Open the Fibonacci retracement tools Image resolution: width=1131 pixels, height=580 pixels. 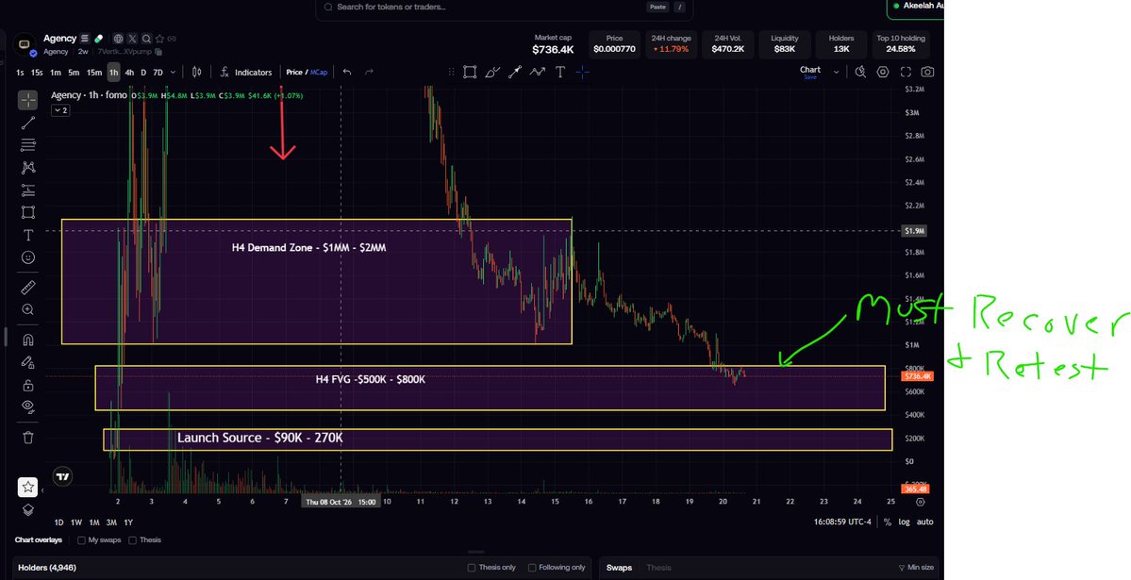coord(28,145)
